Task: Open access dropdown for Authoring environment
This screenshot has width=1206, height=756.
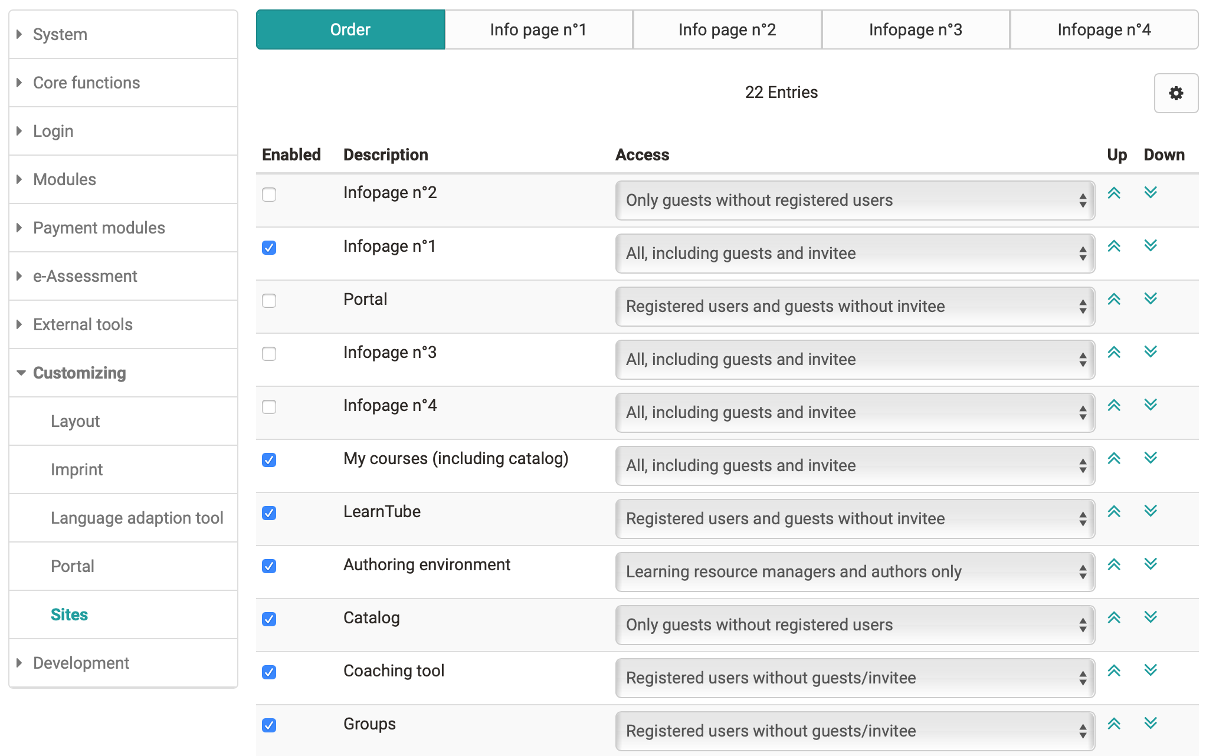Action: coord(854,571)
